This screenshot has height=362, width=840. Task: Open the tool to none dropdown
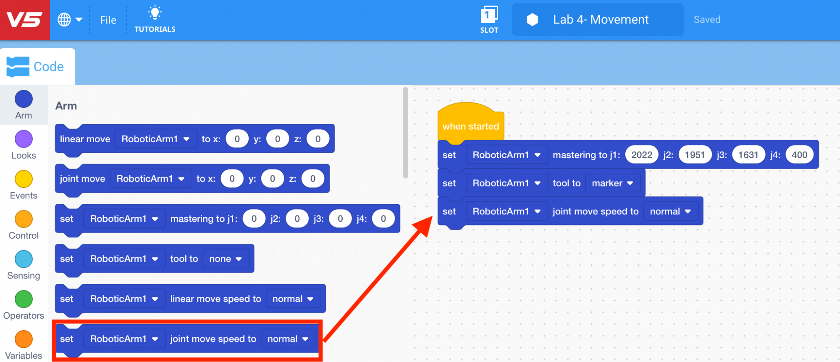(x=226, y=259)
